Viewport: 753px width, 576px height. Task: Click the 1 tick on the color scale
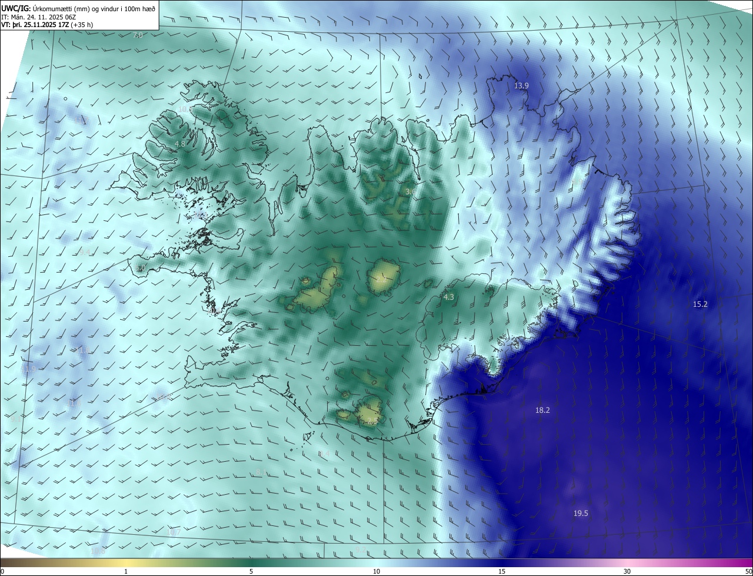[x=126, y=571]
